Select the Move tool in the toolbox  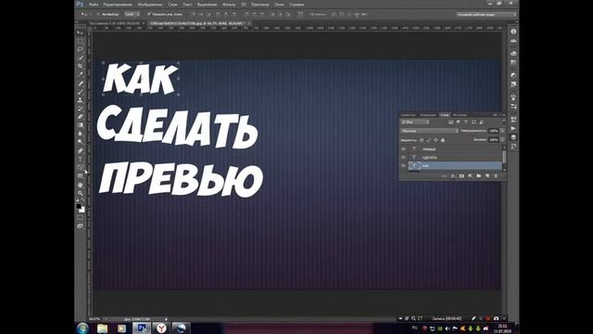[x=81, y=33]
